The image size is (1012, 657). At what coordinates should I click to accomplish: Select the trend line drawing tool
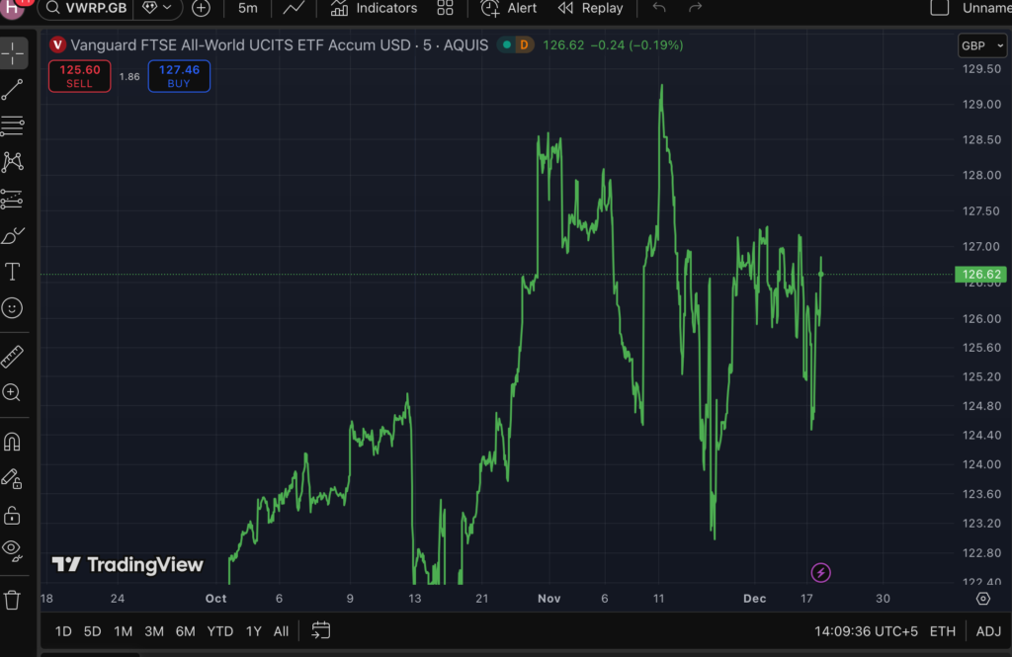pos(13,90)
